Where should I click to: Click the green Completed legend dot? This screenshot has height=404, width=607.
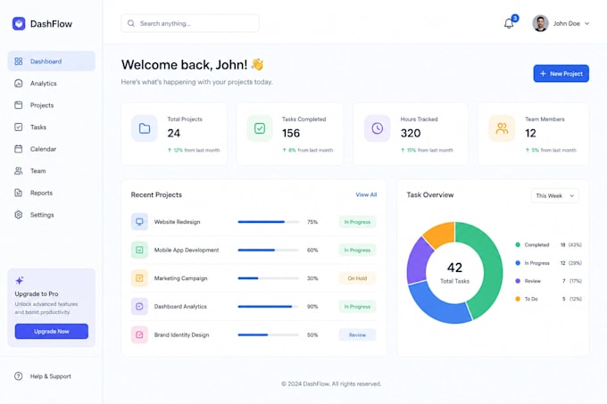518,244
